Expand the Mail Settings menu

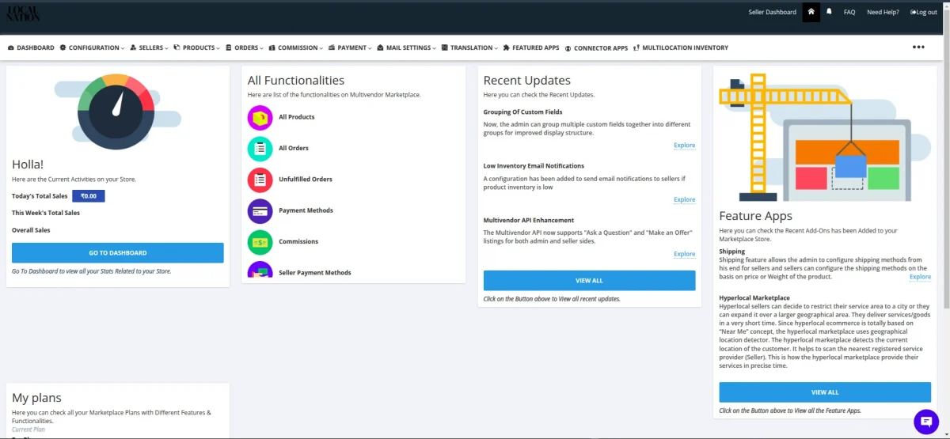click(407, 47)
